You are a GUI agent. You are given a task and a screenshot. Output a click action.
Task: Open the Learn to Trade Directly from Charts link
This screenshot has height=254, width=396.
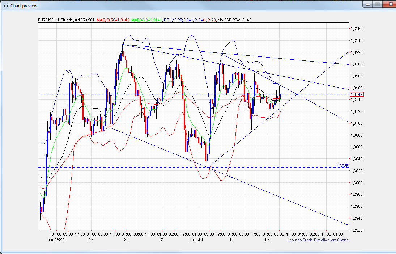tap(318, 240)
